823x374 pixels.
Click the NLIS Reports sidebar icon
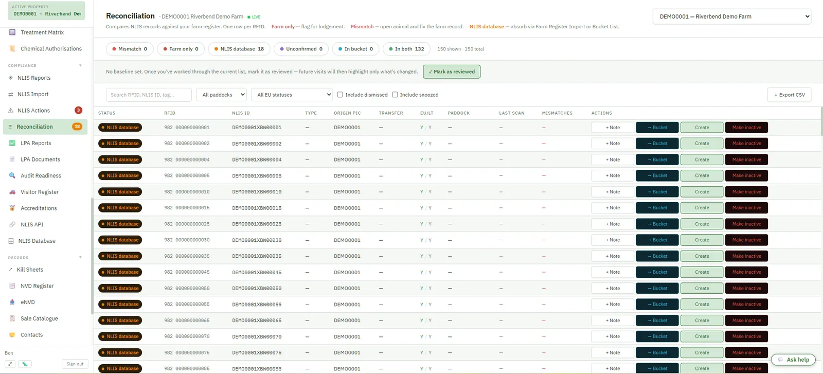(x=11, y=78)
